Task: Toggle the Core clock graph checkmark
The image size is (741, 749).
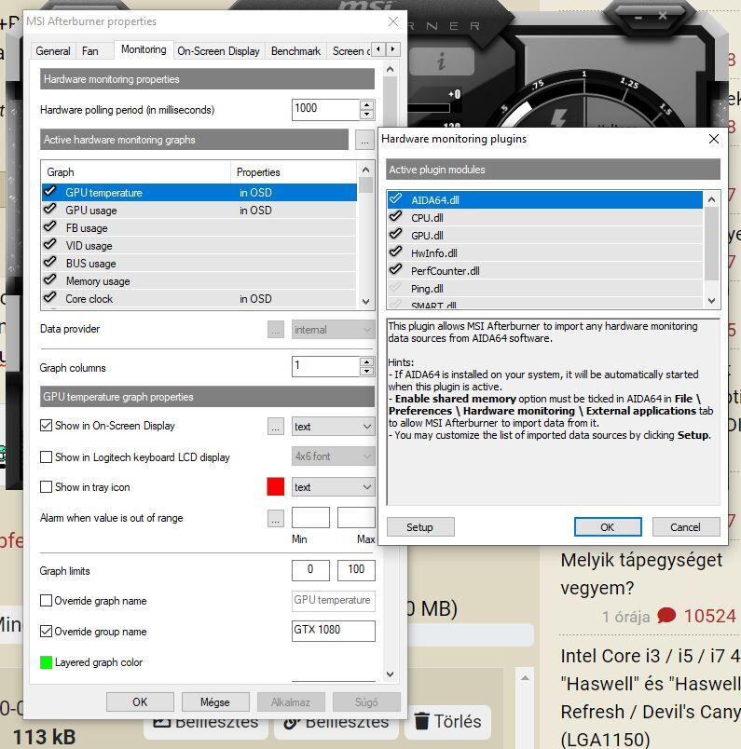Action: click(x=49, y=297)
